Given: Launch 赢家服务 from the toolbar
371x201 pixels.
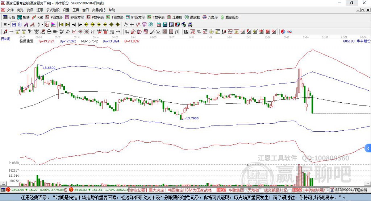Looking at the screenshot, I should [x=229, y=17].
